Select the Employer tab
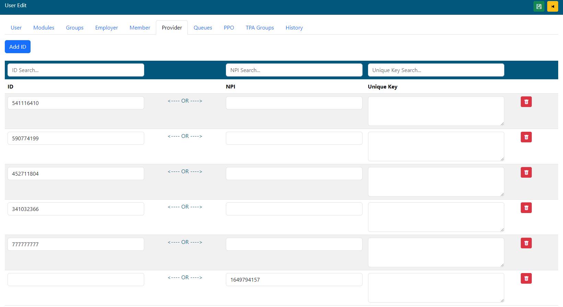563x307 pixels. (106, 28)
